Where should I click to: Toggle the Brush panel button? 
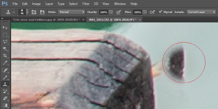coord(34,12)
